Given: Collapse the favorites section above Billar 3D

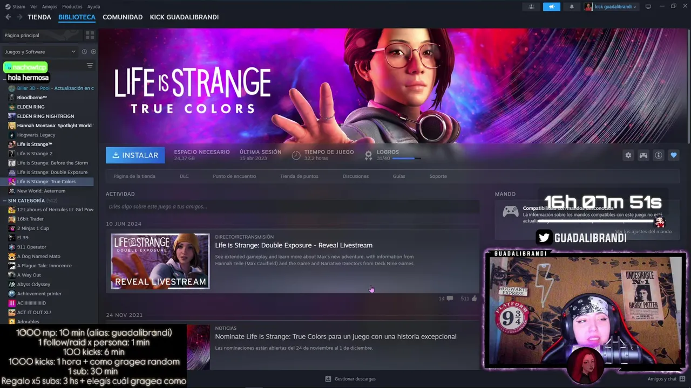Looking at the screenshot, I should (5, 79).
